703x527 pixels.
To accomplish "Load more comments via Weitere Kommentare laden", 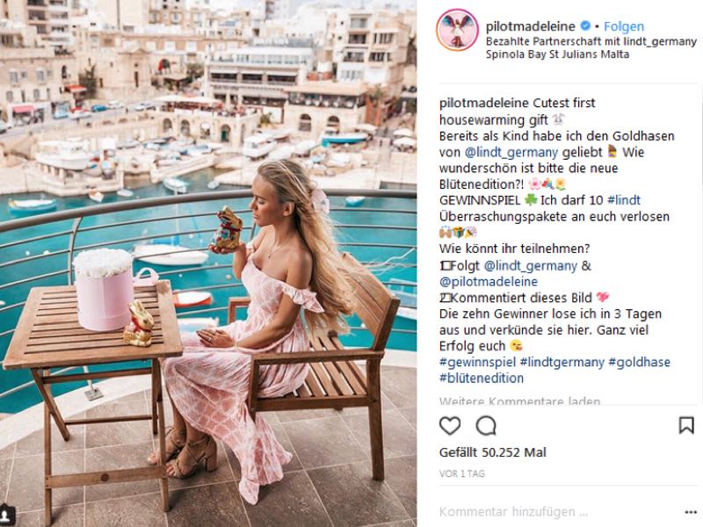I will coord(519,401).
